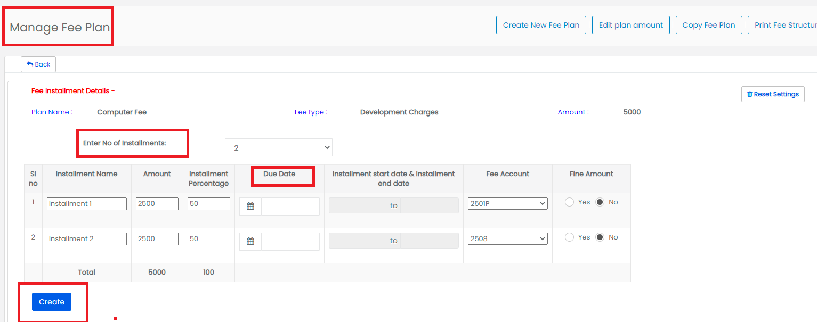Click the 'Fee Account' column header
817x322 pixels.
pos(508,174)
